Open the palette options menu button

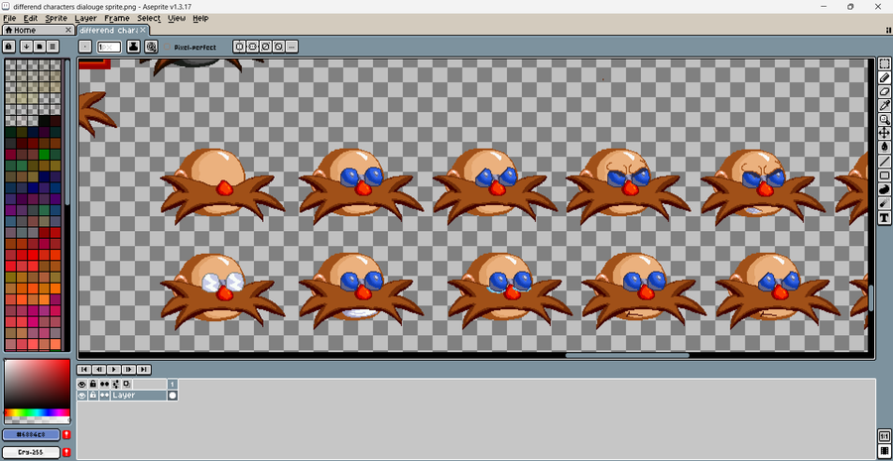pyautogui.click(x=53, y=47)
